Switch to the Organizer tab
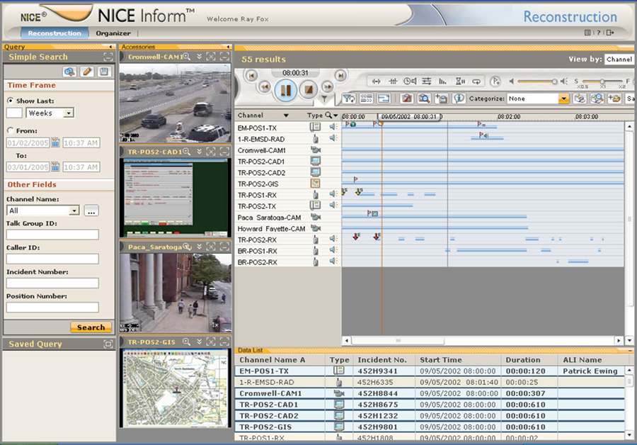 click(x=113, y=33)
